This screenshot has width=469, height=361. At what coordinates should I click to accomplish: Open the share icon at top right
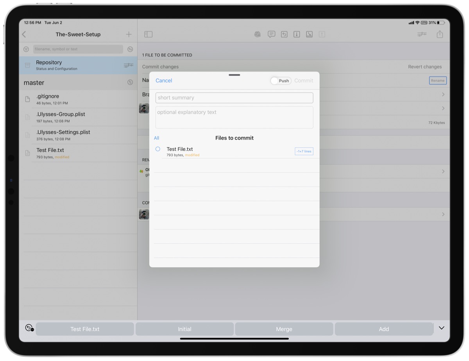click(x=440, y=34)
